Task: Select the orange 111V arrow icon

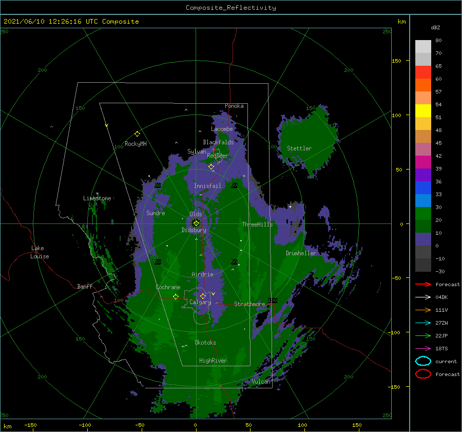Action: 423,310
